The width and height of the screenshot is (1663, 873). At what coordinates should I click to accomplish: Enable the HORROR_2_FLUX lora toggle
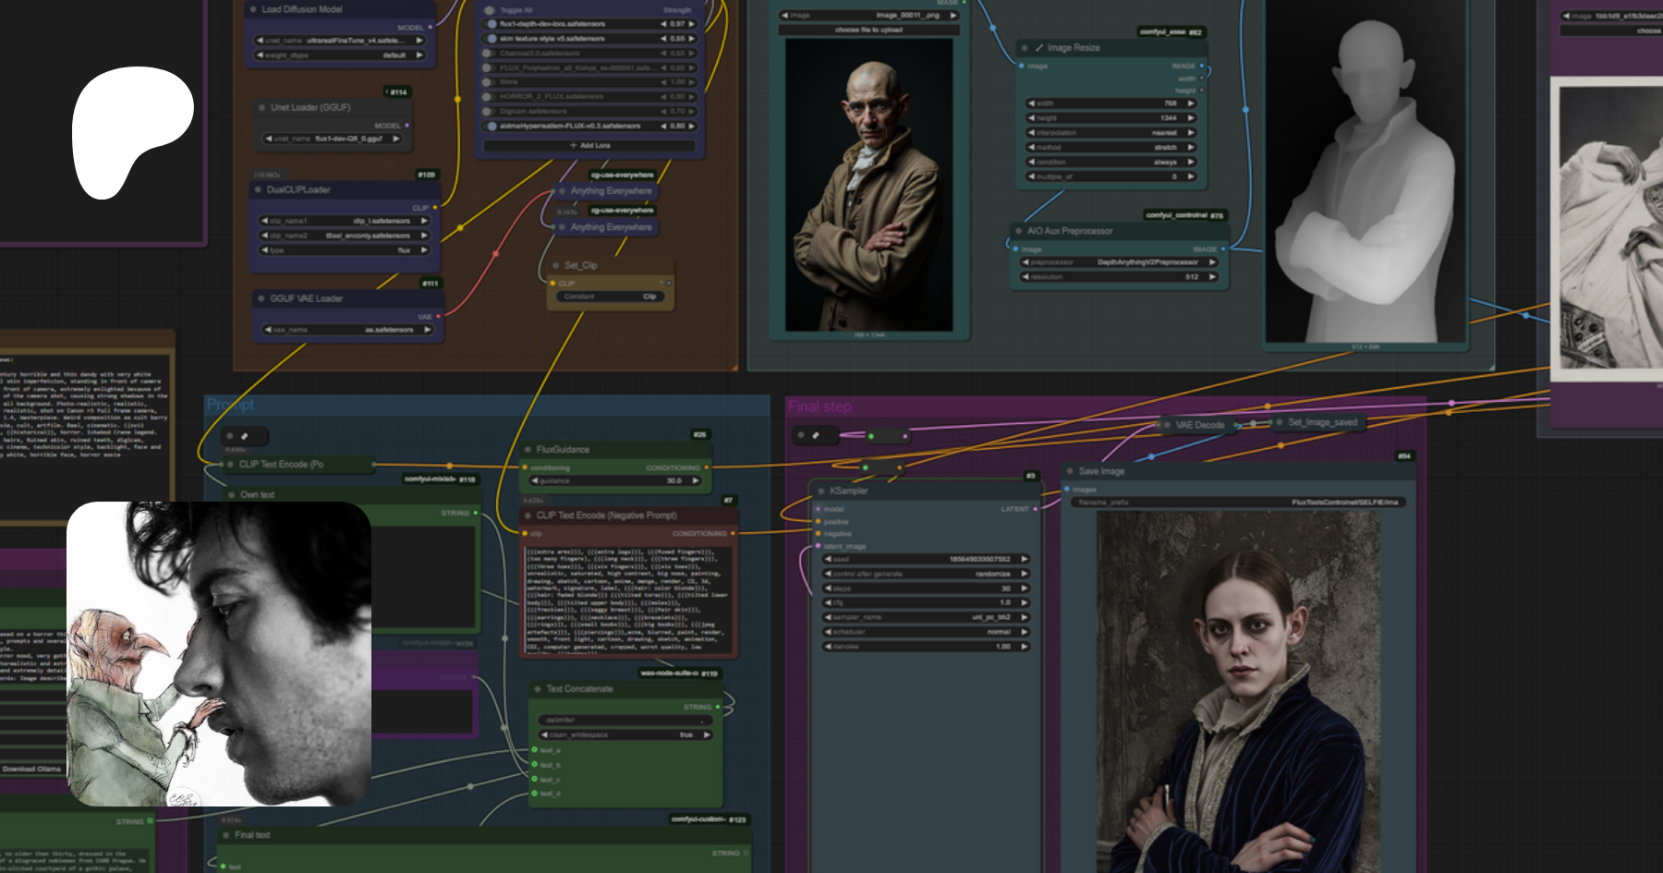(x=491, y=96)
